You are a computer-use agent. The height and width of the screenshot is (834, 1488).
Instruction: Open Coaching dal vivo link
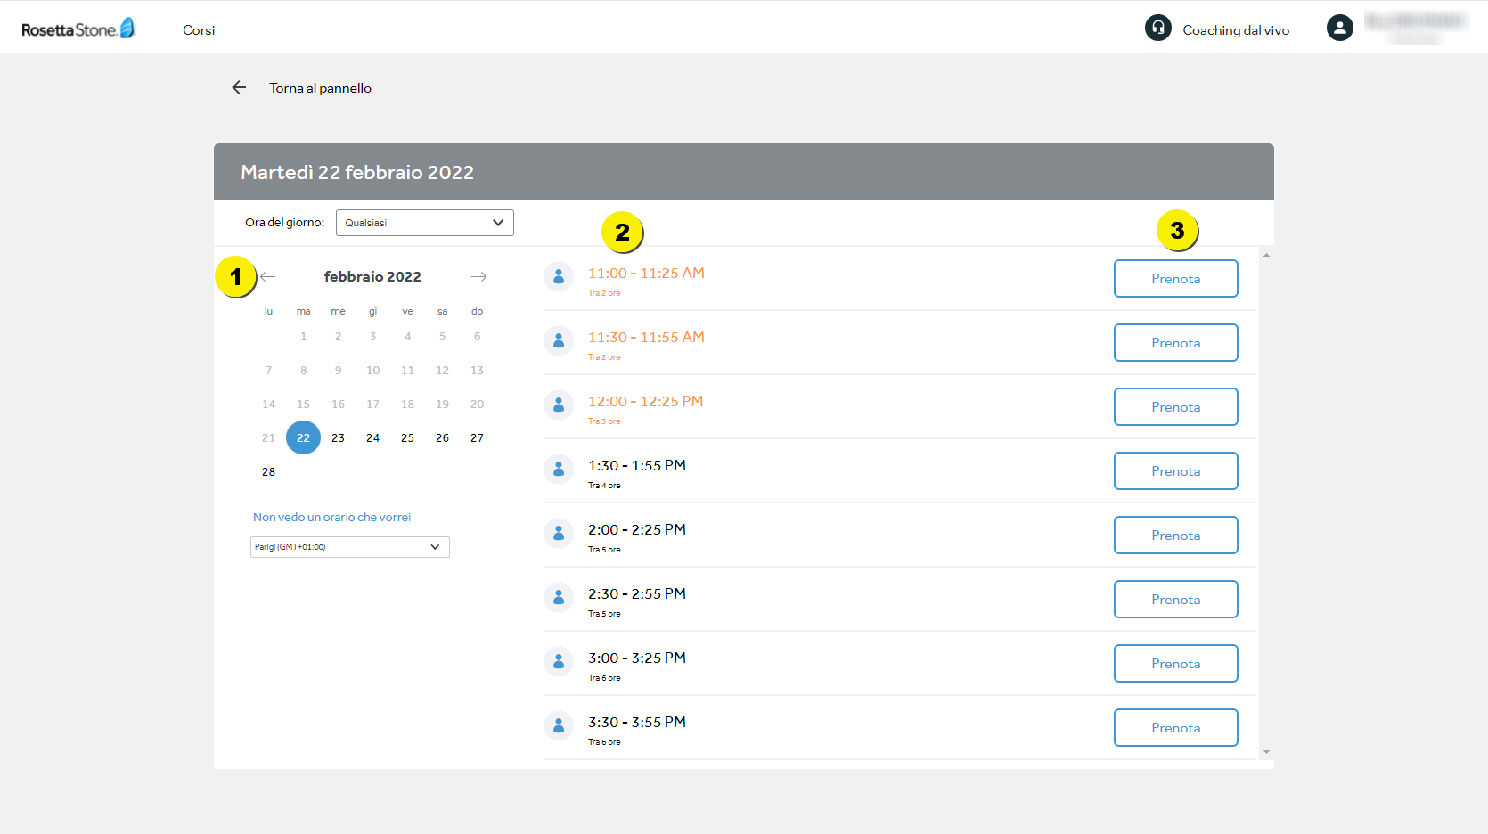(x=1236, y=30)
